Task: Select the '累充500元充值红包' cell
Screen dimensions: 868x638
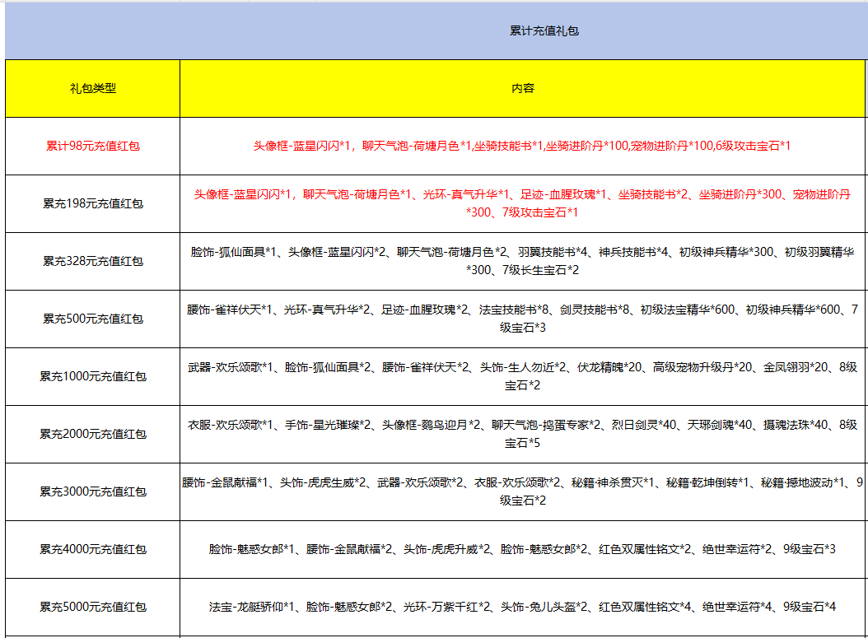Action: (x=93, y=319)
